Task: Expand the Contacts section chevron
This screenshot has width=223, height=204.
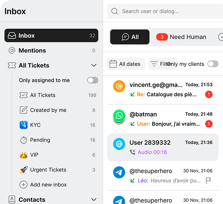Action: tap(94, 200)
